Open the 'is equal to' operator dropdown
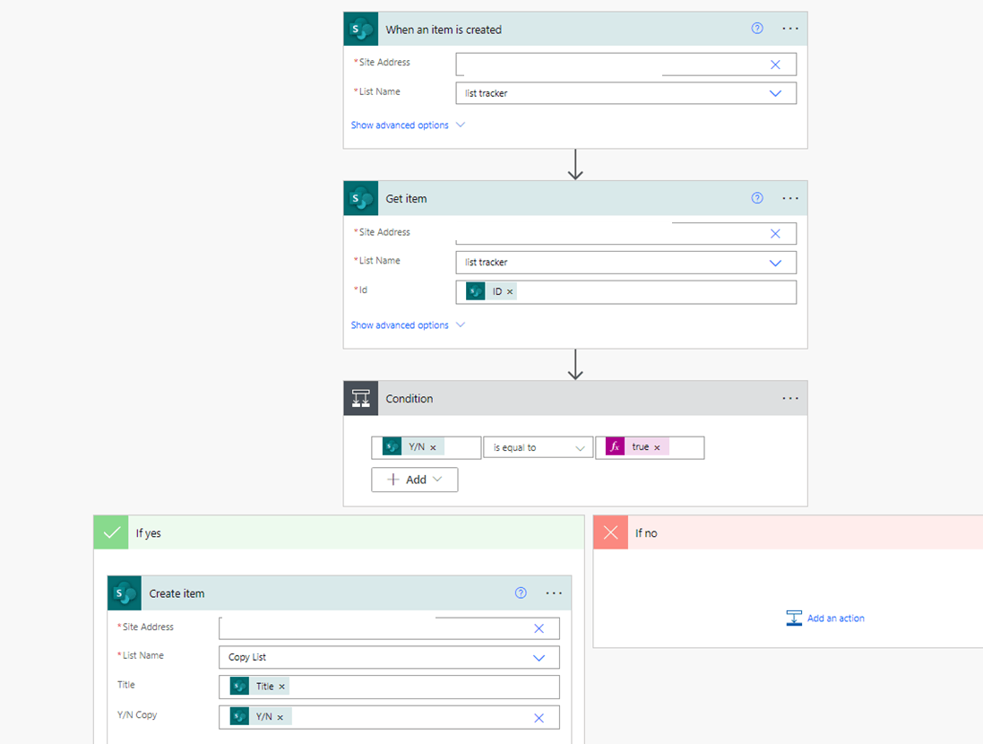 click(538, 448)
